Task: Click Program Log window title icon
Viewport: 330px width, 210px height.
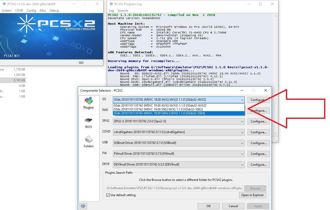Action: tap(111, 4)
